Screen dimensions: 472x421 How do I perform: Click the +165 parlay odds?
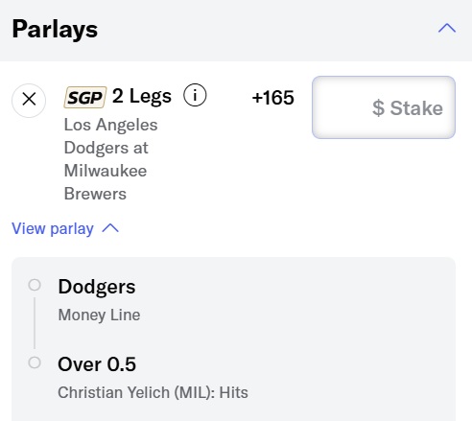[x=272, y=98]
